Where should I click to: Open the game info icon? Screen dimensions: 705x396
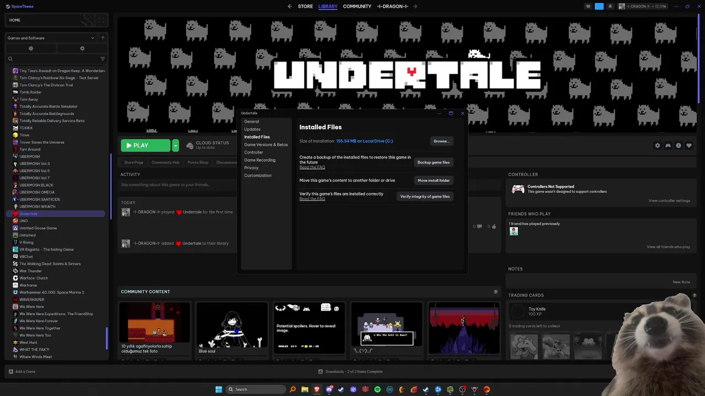[x=679, y=146]
